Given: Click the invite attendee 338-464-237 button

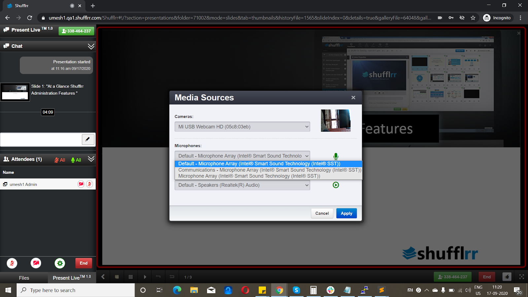Looking at the screenshot, I should click(x=77, y=31).
